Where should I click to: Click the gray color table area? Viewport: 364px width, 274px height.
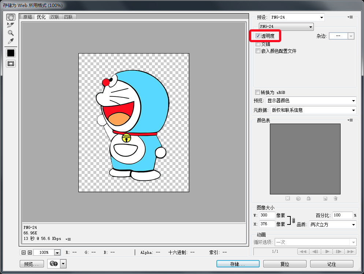[305, 159]
